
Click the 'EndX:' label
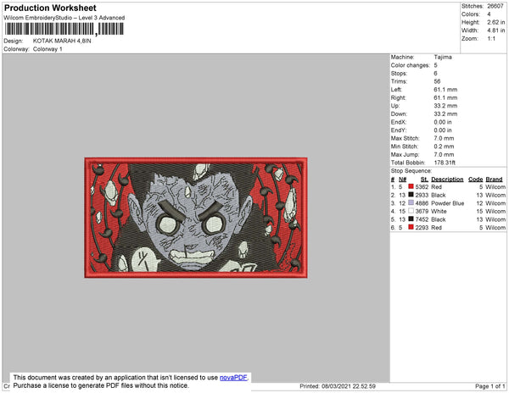tap(399, 122)
